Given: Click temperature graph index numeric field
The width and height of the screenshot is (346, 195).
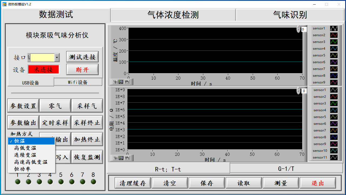Looking at the screenshot, I should click(304, 29).
